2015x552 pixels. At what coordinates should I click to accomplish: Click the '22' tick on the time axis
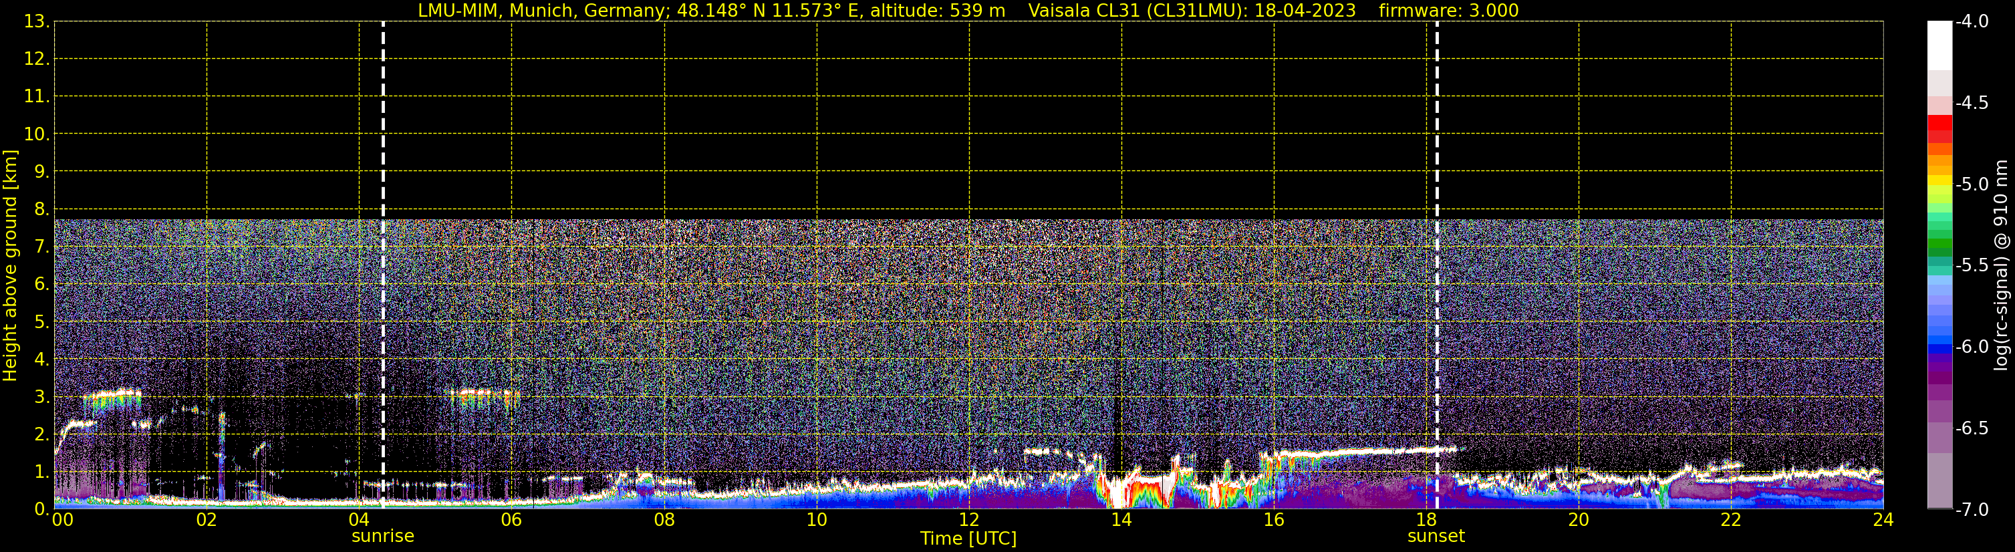1731,521
